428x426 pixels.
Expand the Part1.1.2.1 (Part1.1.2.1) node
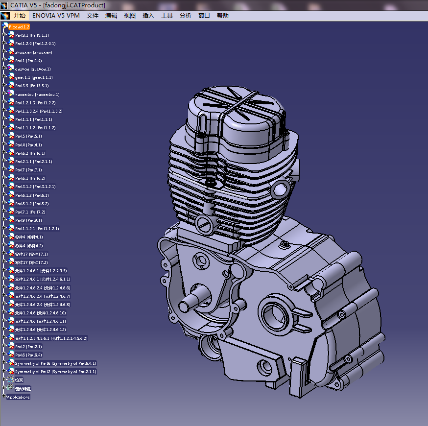point(4,227)
